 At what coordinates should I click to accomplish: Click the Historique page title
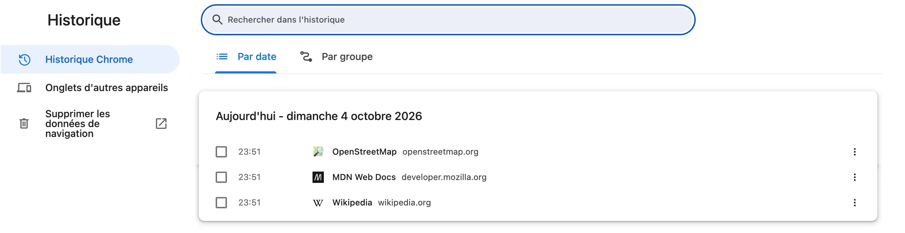pyautogui.click(x=84, y=20)
